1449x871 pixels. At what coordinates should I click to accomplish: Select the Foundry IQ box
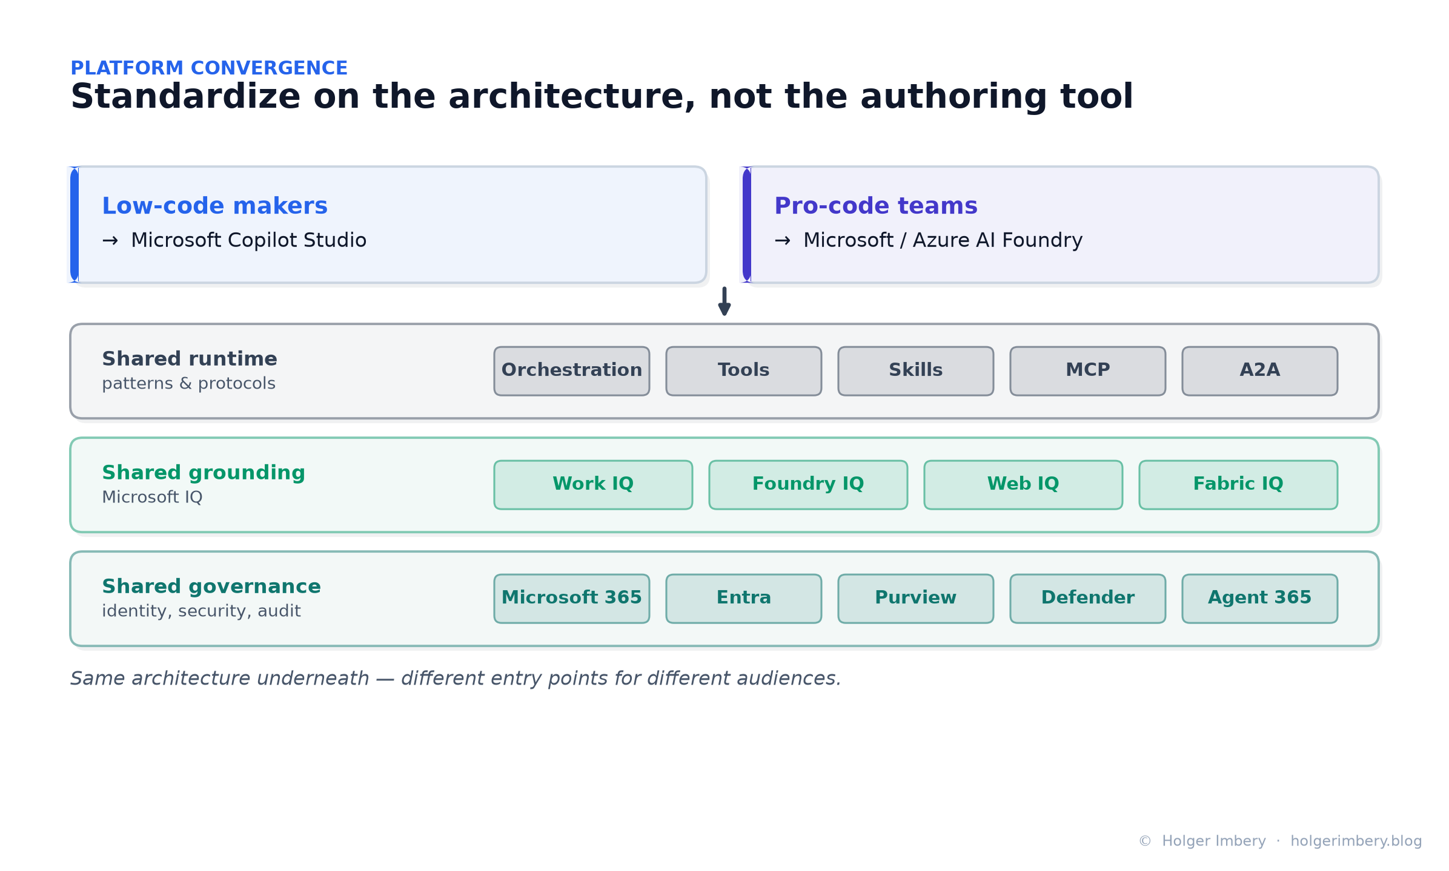pyautogui.click(x=808, y=485)
